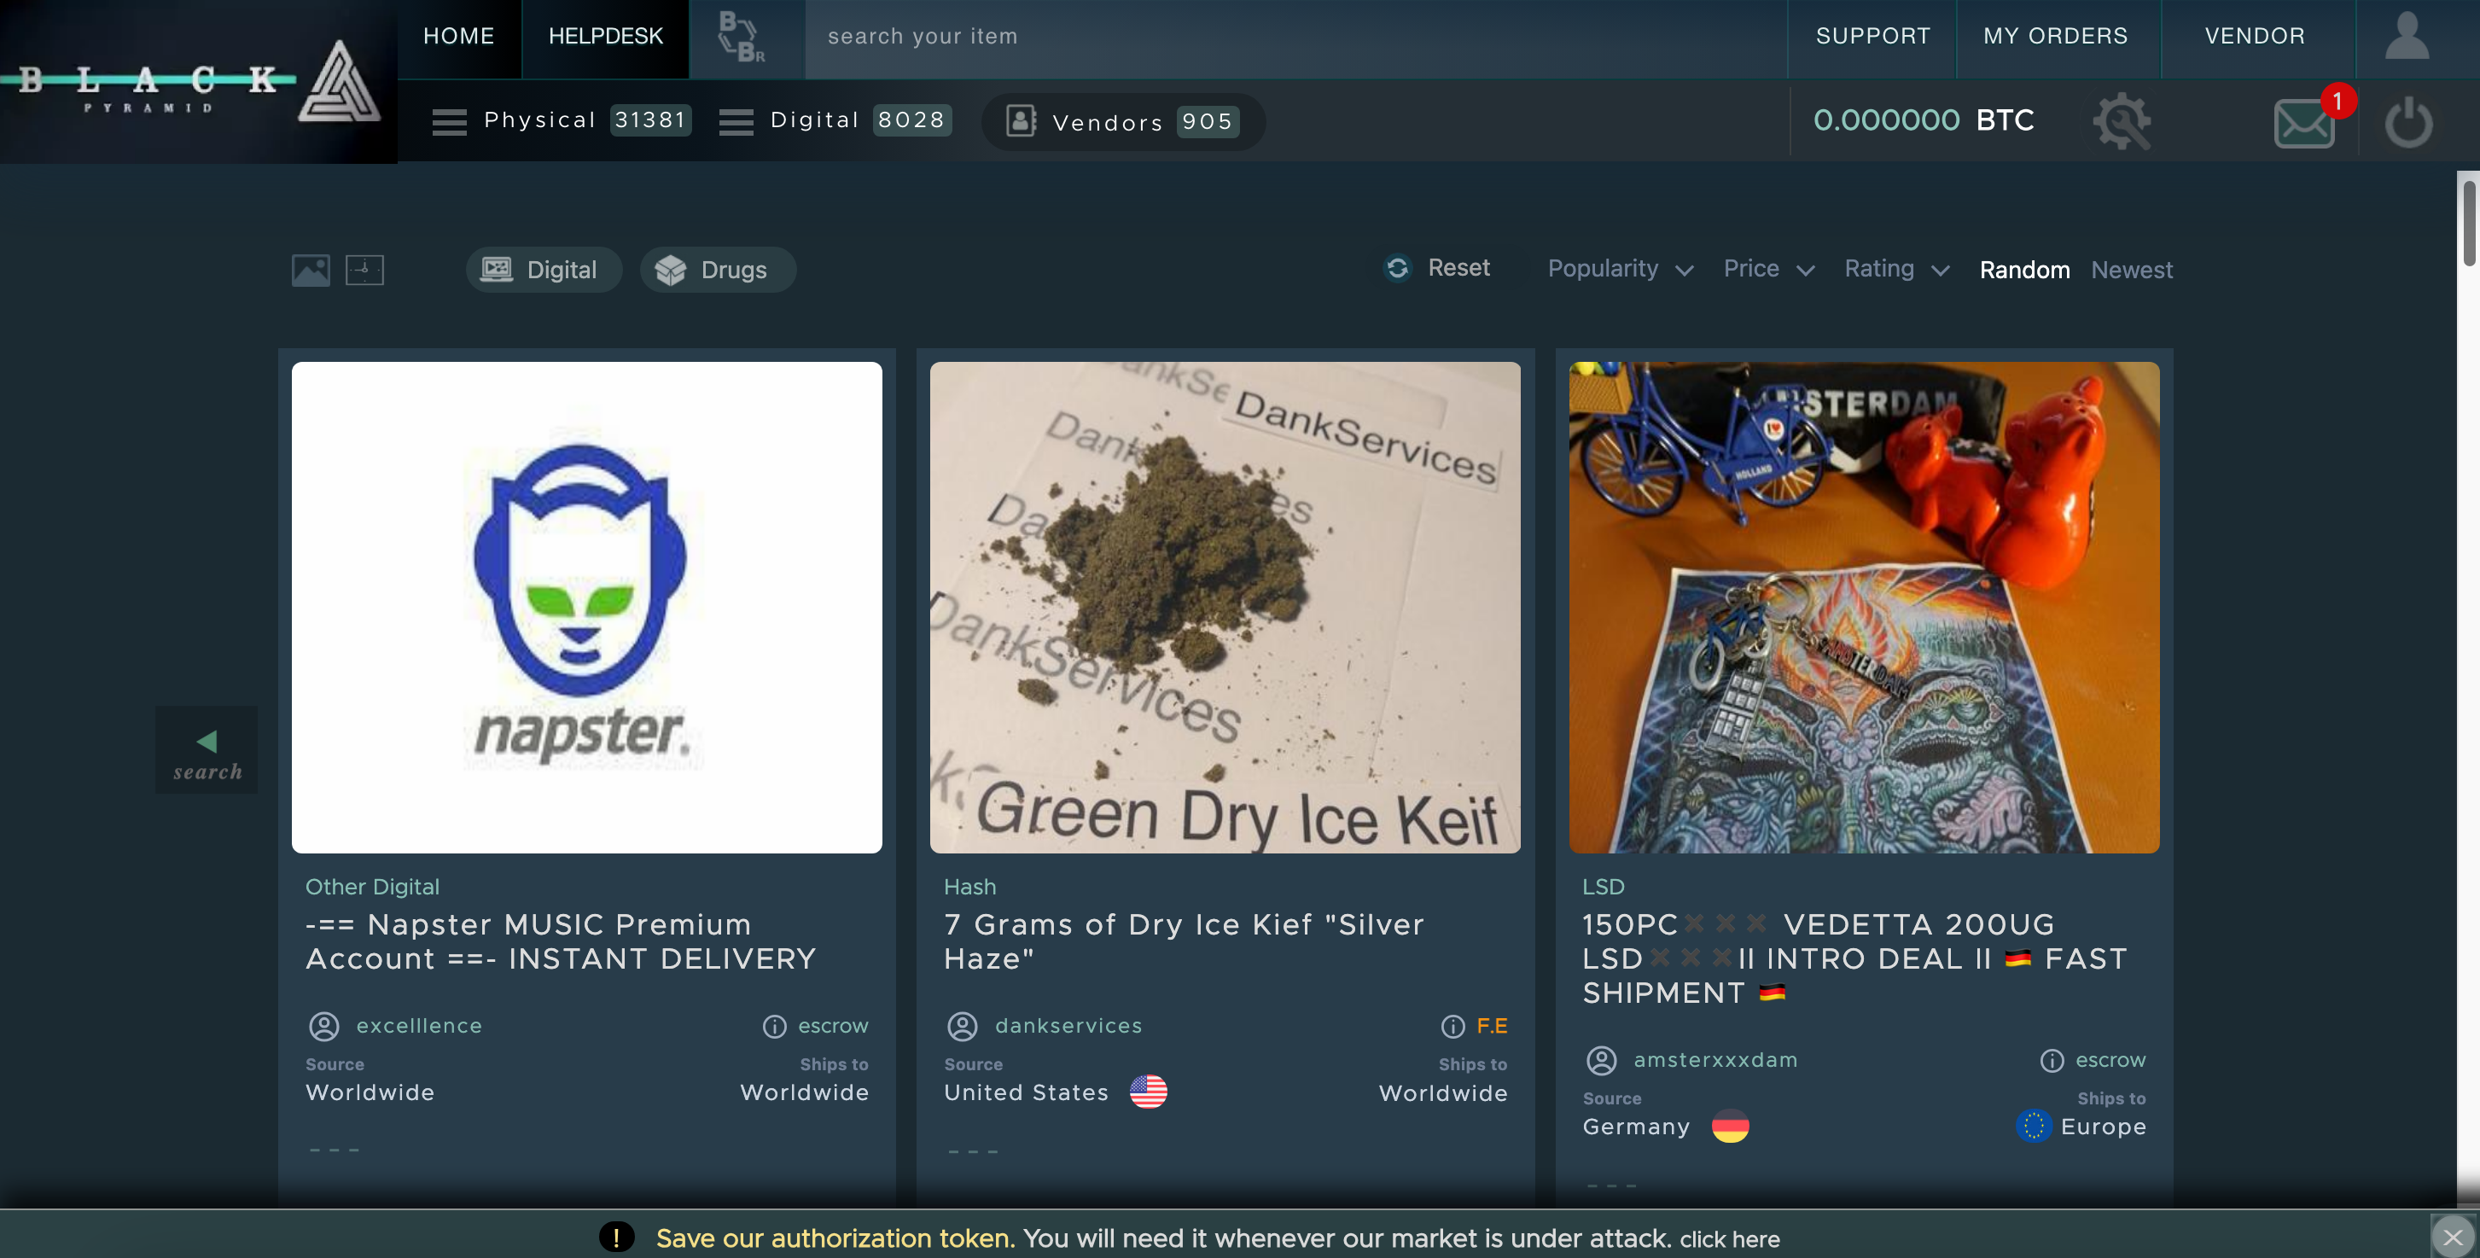Viewport: 2480px width, 1258px height.
Task: Toggle the Digital category filter chip
Action: coord(543,270)
